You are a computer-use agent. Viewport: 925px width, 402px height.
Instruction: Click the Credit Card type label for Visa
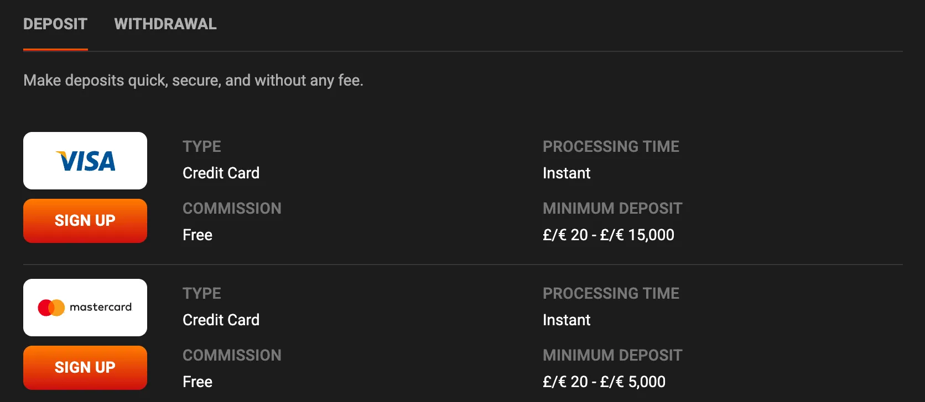click(221, 173)
